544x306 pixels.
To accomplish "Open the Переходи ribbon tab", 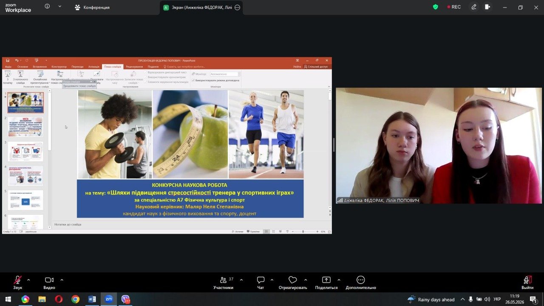I will (x=77, y=67).
